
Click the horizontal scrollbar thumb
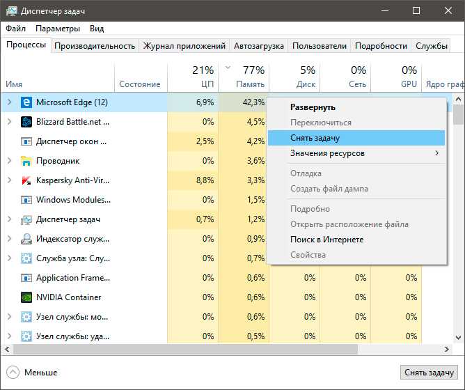pyautogui.click(x=185, y=350)
